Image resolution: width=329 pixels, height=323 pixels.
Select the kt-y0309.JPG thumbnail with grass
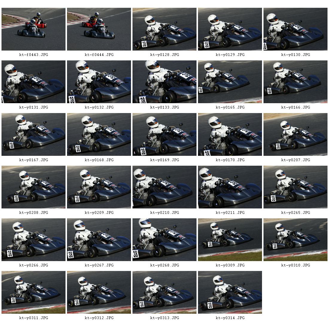point(230,240)
